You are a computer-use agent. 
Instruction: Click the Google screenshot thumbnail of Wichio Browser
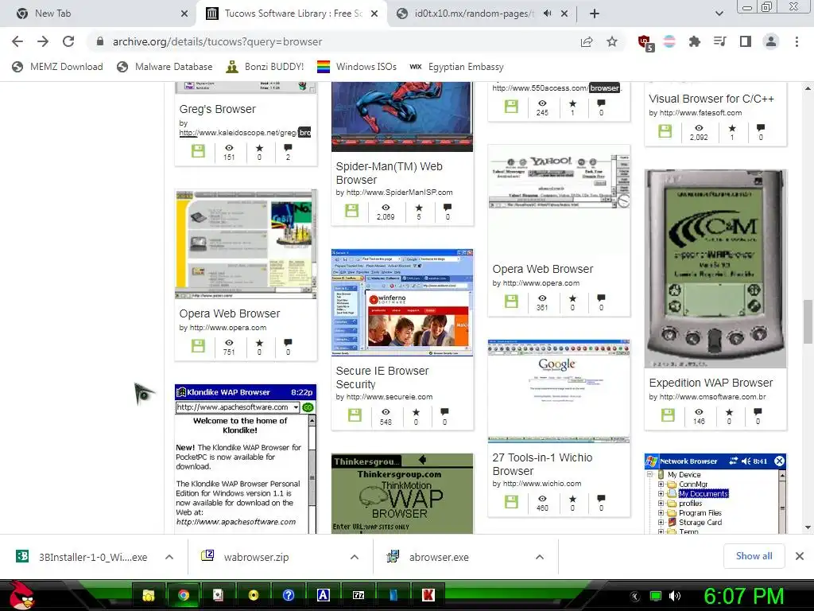pyautogui.click(x=559, y=391)
